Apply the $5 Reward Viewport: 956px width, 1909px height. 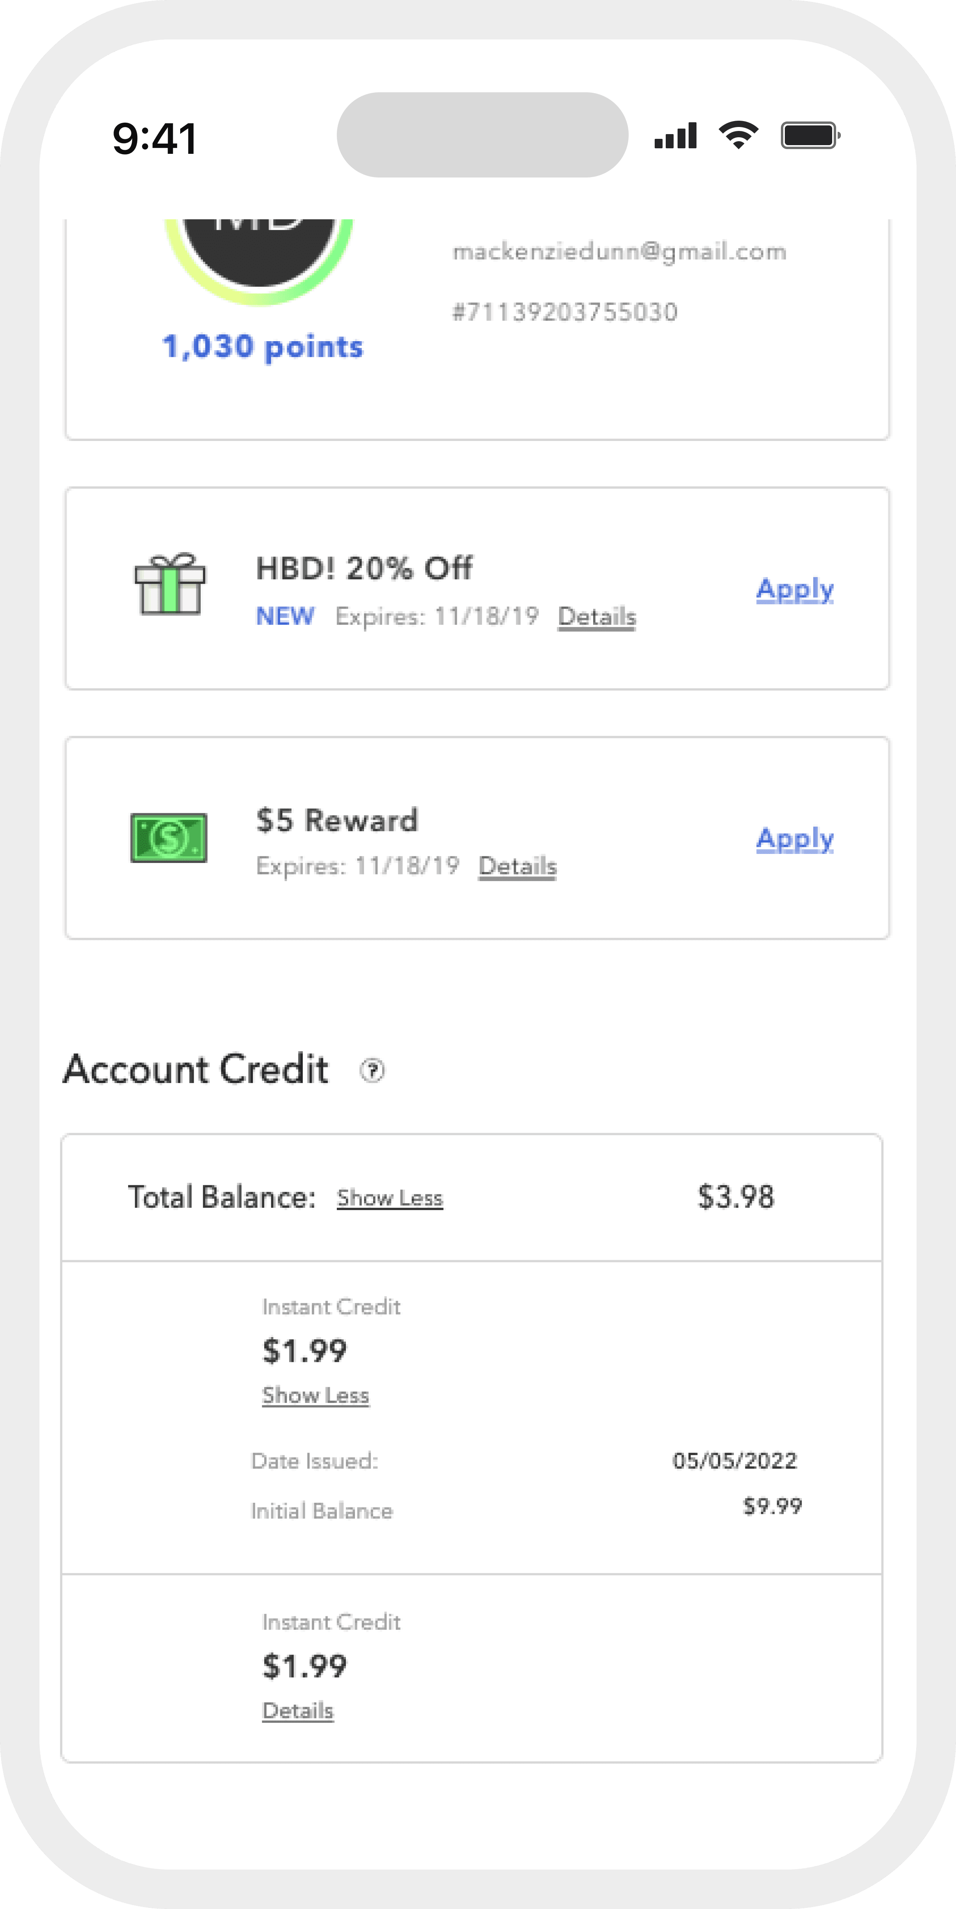(794, 839)
